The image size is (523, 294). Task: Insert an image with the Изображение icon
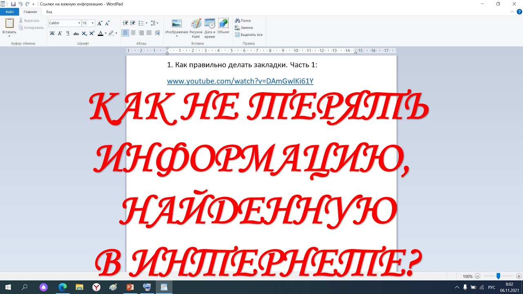point(177,23)
